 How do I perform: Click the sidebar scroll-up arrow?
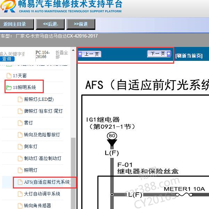coord(73,50)
